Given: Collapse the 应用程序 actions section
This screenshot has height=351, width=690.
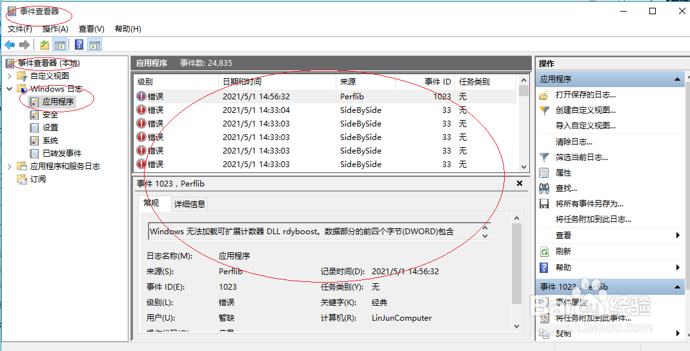Looking at the screenshot, I should click(x=677, y=79).
